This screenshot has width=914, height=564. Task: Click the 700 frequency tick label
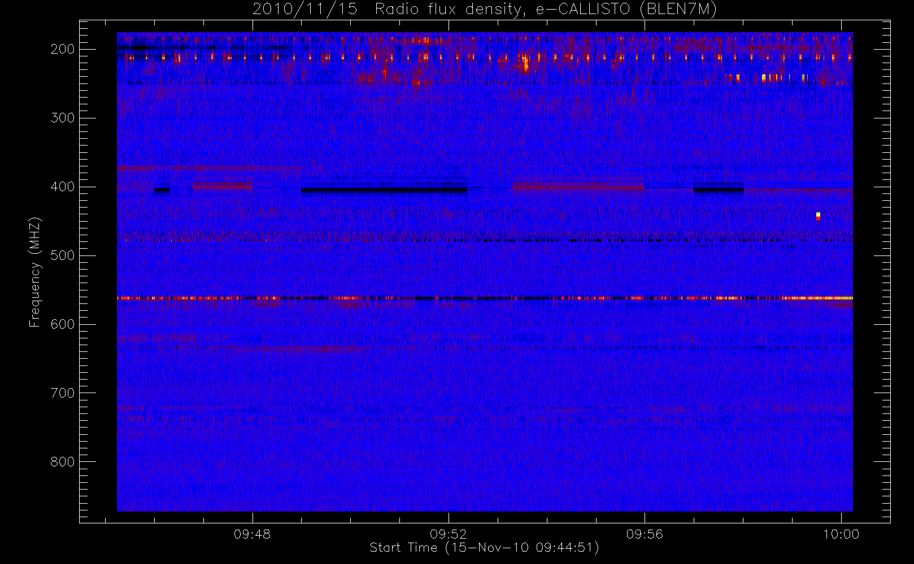63,393
